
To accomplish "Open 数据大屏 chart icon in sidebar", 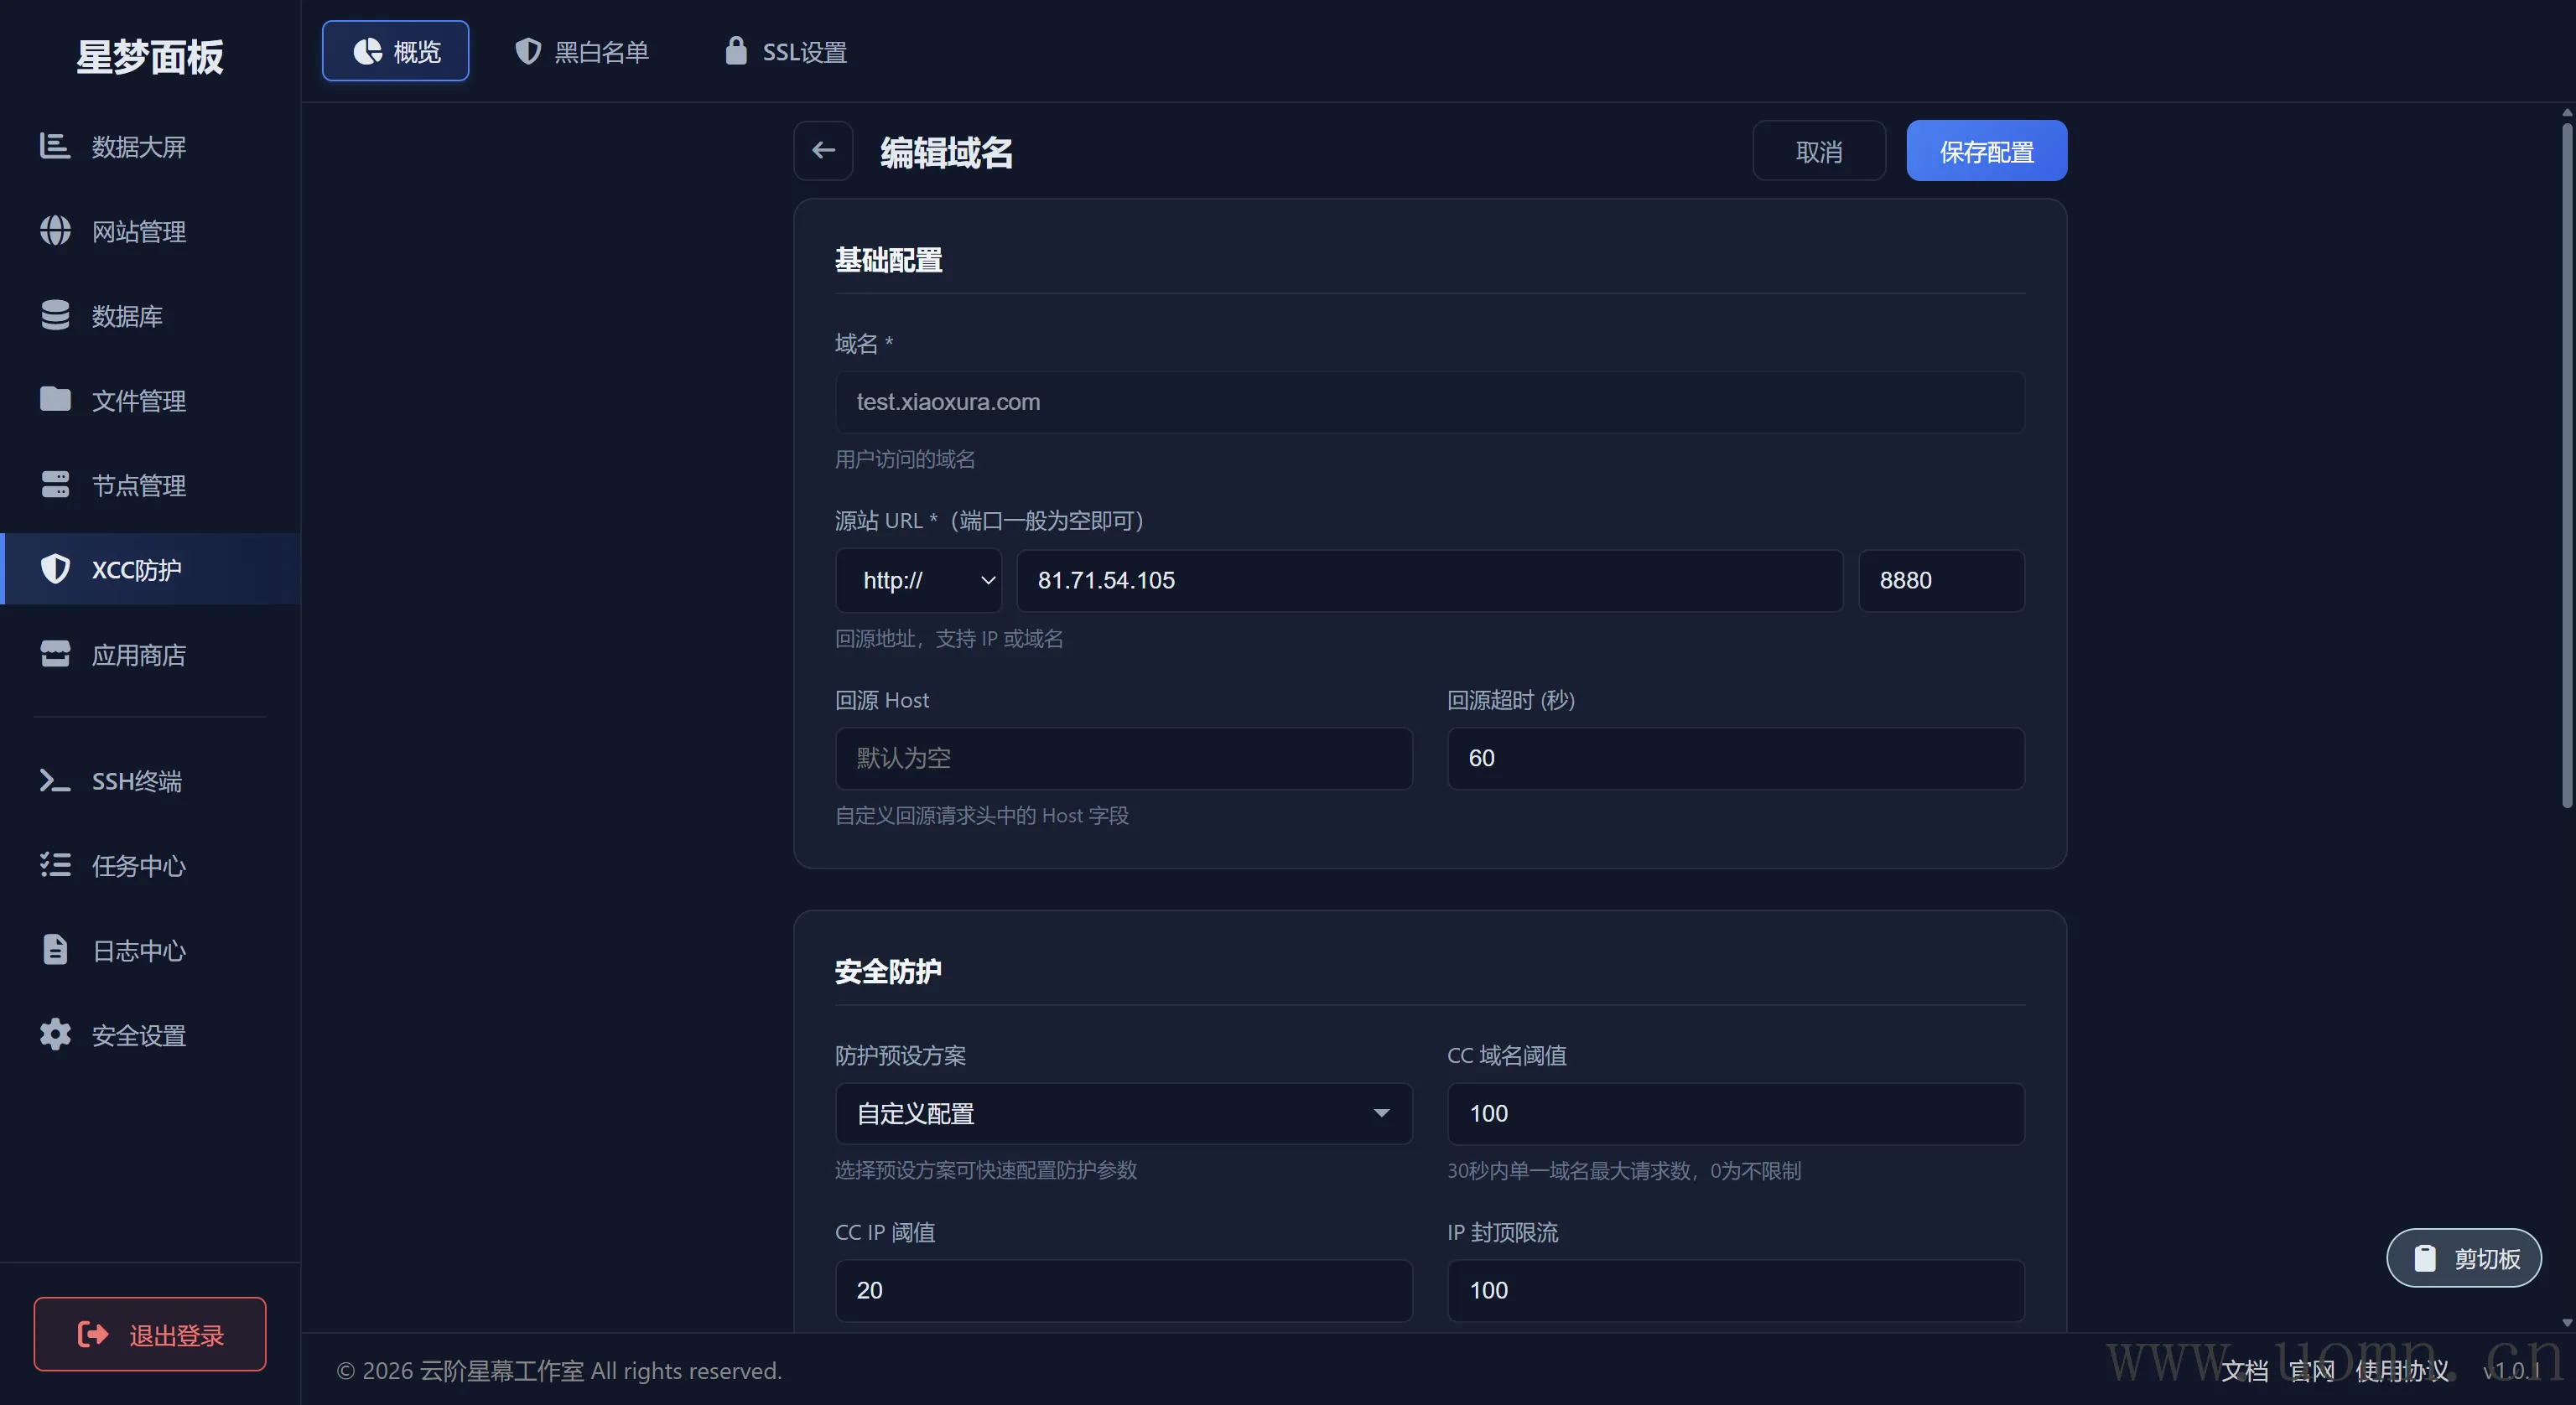I will 55,146.
